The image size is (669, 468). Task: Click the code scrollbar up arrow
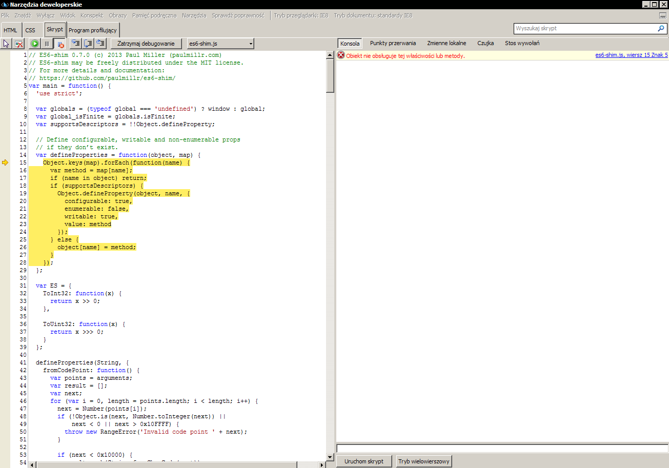pyautogui.click(x=330, y=55)
